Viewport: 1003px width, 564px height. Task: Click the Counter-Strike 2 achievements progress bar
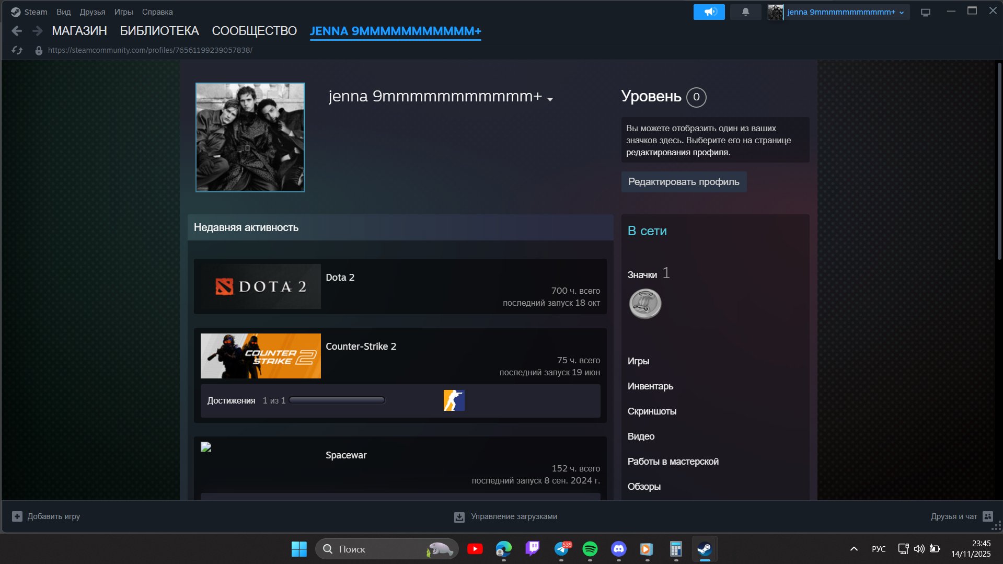point(337,400)
